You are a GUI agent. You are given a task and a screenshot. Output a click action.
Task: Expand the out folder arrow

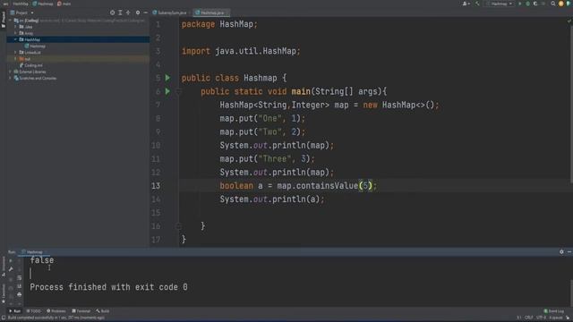coord(15,59)
